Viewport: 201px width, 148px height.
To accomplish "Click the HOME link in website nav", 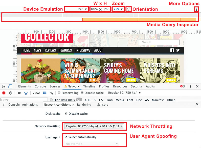I will pyautogui.click(x=26, y=50).
